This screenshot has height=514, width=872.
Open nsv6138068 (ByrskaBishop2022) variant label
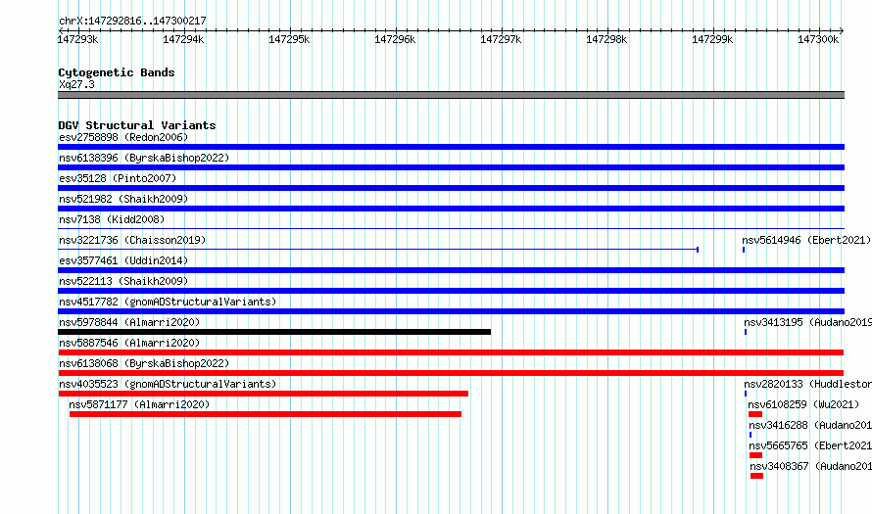144,363
